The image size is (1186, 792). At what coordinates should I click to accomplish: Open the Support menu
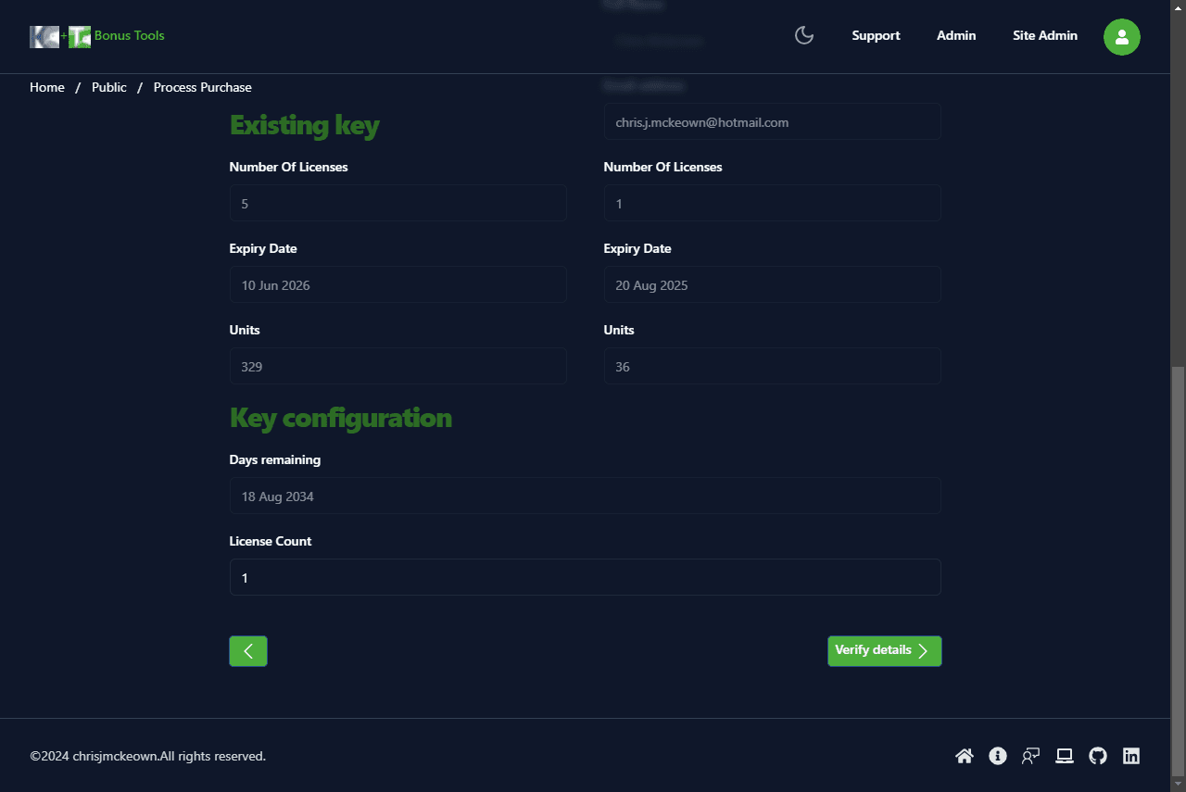tap(876, 36)
